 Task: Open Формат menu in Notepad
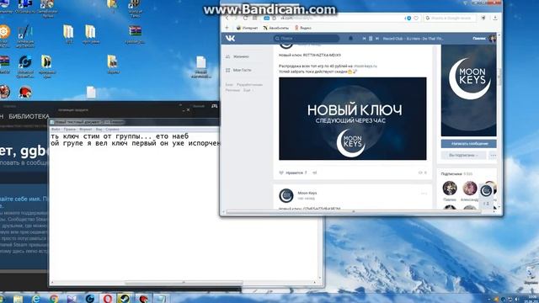point(86,130)
